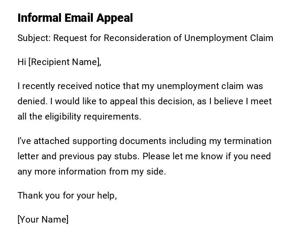Click "Unemployment Claim" in the subject line

229,38
